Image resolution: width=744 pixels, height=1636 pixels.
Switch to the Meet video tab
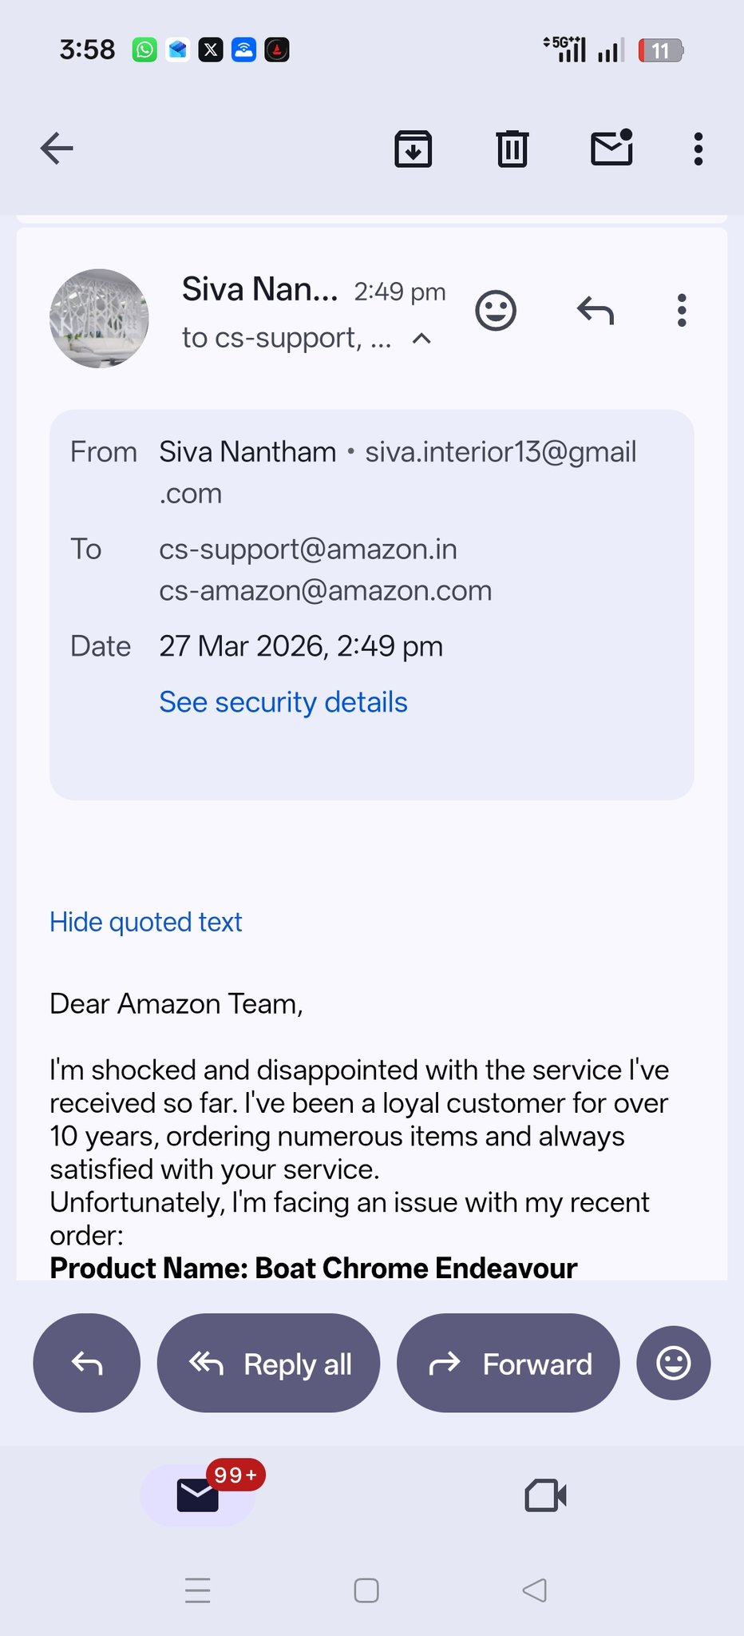[545, 1495]
